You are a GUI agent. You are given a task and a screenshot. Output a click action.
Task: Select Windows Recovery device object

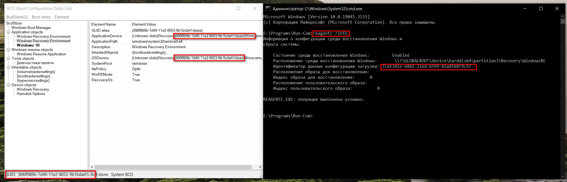coord(33,89)
